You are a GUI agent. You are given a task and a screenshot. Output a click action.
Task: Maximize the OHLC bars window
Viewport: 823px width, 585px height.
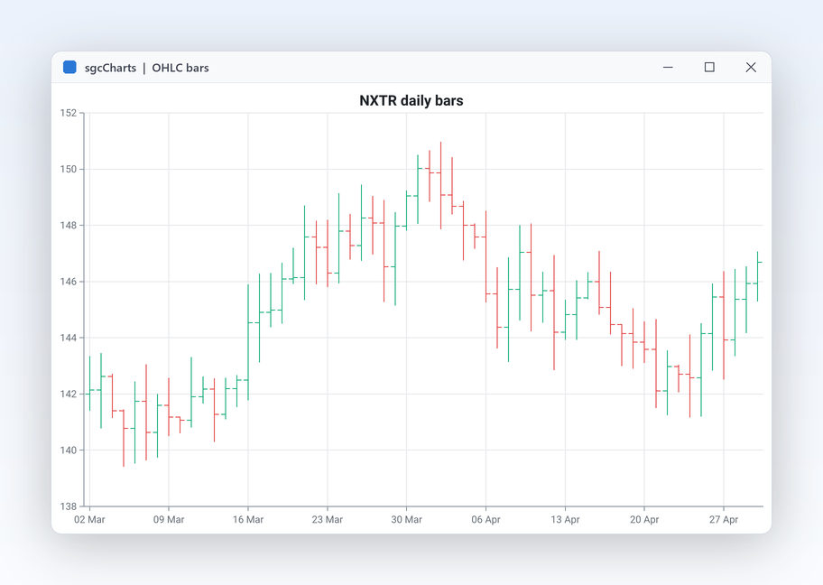(x=709, y=67)
